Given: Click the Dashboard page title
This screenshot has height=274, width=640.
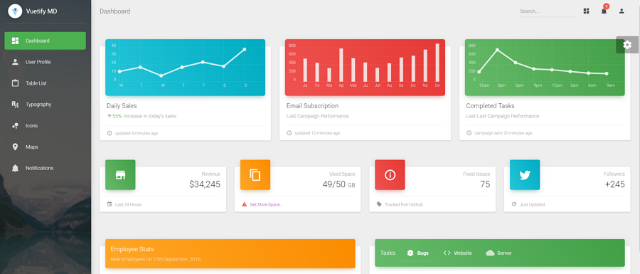Looking at the screenshot, I should (114, 11).
